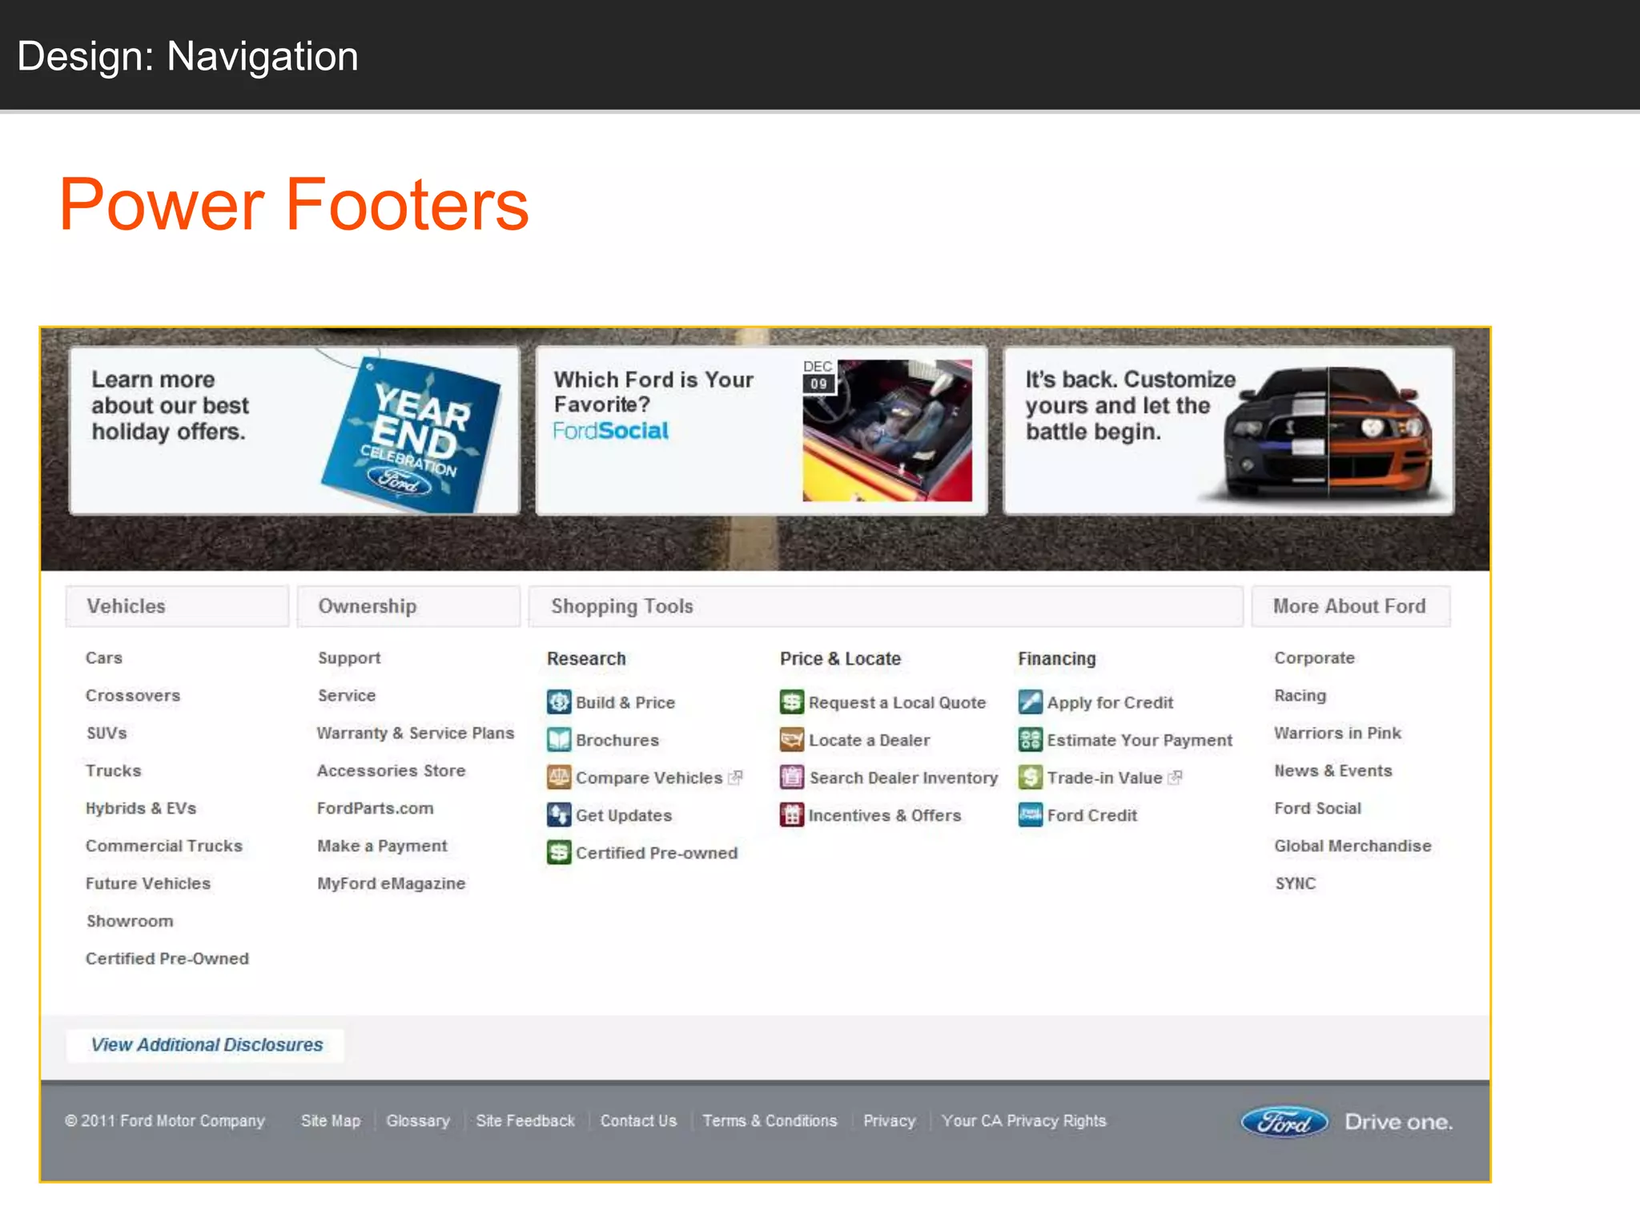Click external link icon beside Compare Vehicles
The image size is (1640, 1230).
coord(735,778)
